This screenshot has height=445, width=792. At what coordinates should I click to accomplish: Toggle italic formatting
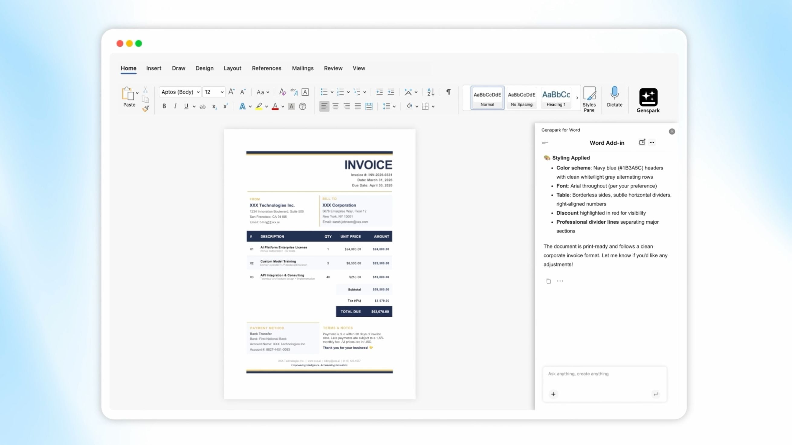175,106
